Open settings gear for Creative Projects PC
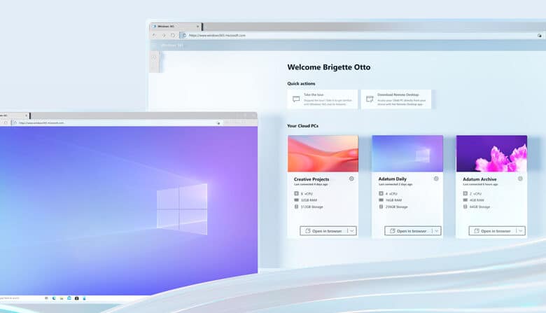 click(351, 179)
